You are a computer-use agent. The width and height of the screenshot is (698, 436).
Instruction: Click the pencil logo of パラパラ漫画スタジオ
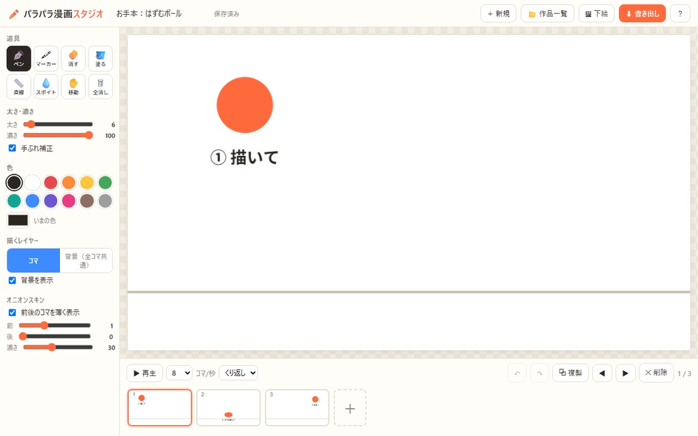14,14
